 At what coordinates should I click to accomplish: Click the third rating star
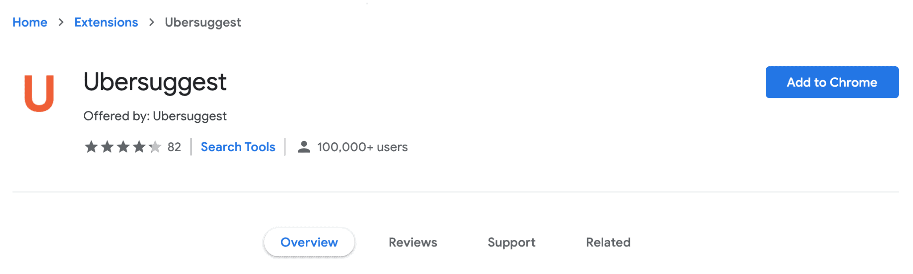coord(123,147)
